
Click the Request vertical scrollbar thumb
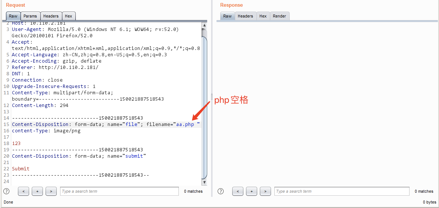(x=205, y=108)
